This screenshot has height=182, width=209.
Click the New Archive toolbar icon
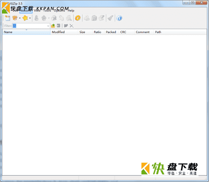coord(7,18)
